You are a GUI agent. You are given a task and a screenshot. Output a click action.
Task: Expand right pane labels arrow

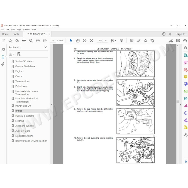pyautogui.click(x=186, y=162)
